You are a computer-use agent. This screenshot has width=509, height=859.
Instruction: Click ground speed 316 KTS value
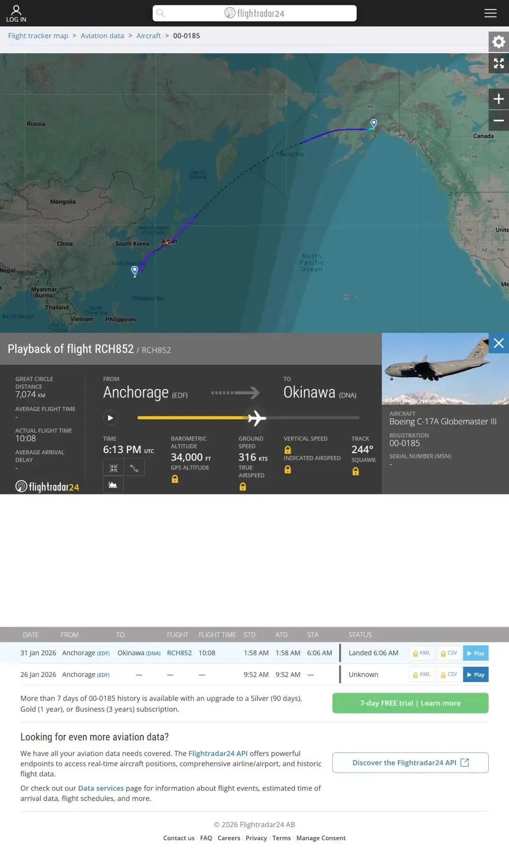253,457
